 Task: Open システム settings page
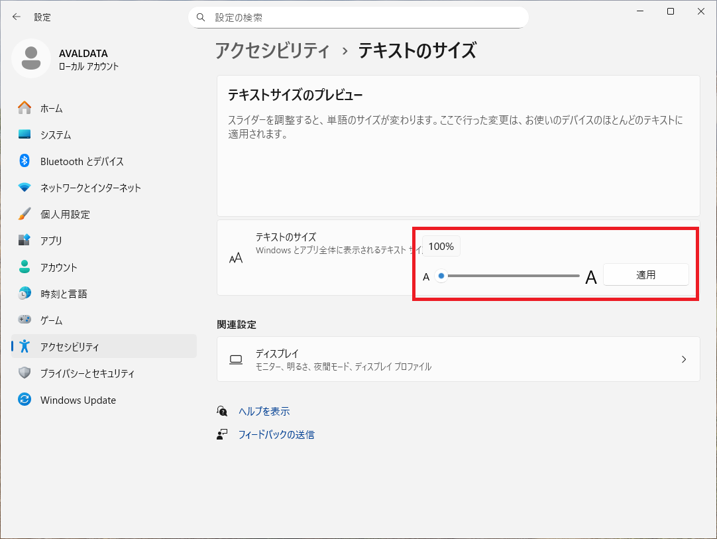pos(104,135)
